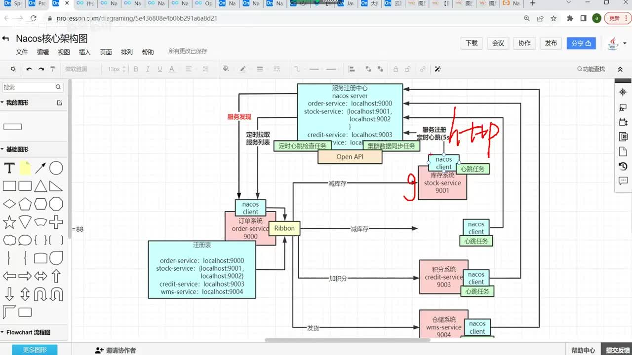Open the 帮助 menu
Image resolution: width=632 pixels, height=355 pixels.
(x=148, y=52)
